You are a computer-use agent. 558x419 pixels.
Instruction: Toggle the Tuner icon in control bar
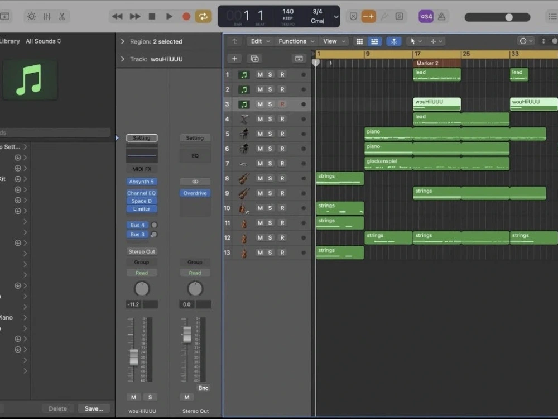[384, 16]
